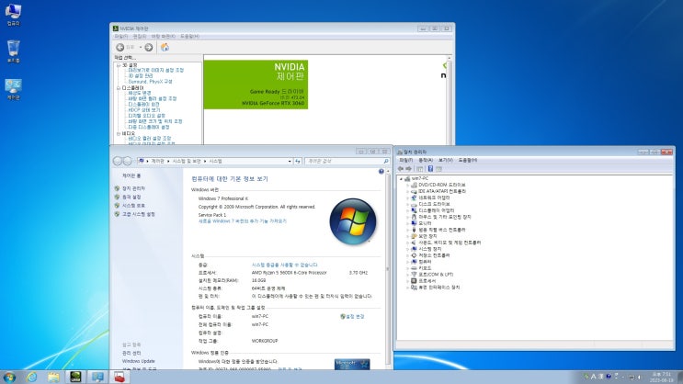The height and width of the screenshot is (384, 683).
Task: Click the DVD/CD-ROM drives icon in Device Manager
Action: click(414, 185)
